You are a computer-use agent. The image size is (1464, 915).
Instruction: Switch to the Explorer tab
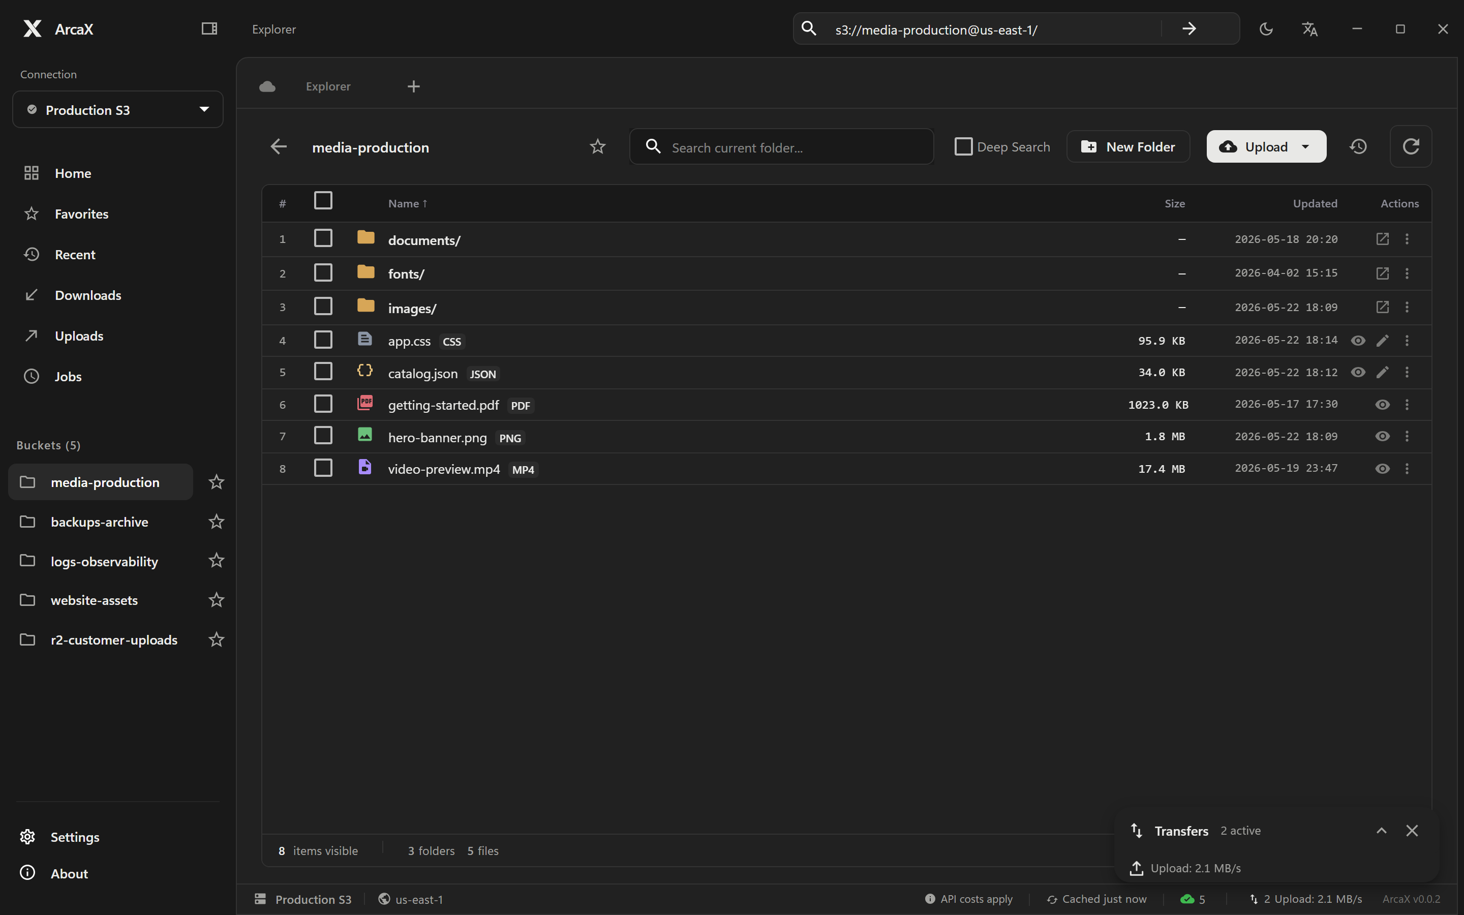[328, 86]
